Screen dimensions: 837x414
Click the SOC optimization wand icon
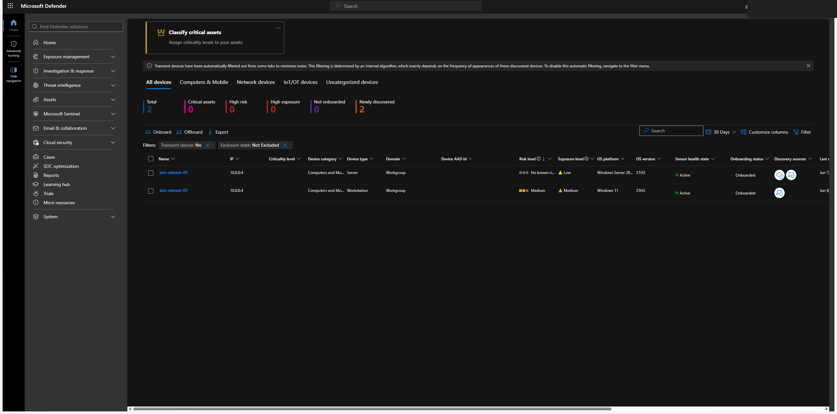(36, 166)
